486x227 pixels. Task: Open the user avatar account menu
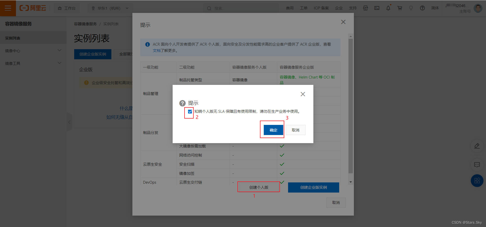(x=478, y=8)
